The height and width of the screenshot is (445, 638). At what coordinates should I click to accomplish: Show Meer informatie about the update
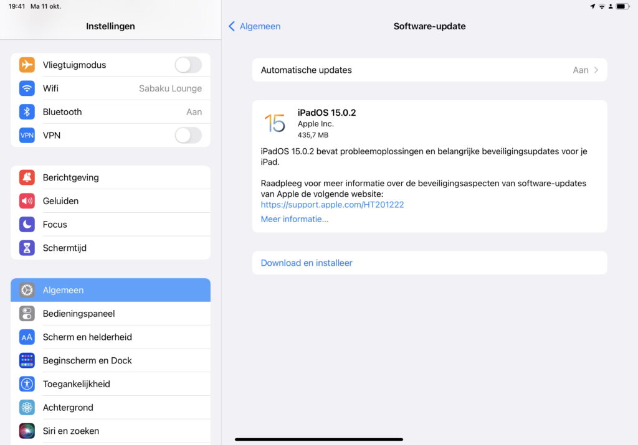pyautogui.click(x=294, y=219)
